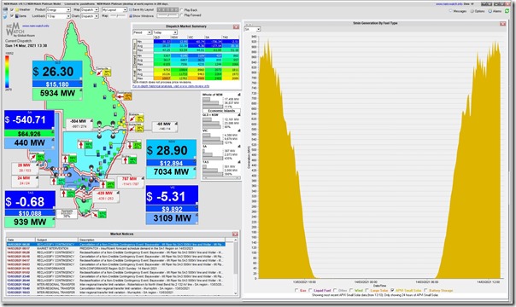Click the green refresh icon

point(507,11)
